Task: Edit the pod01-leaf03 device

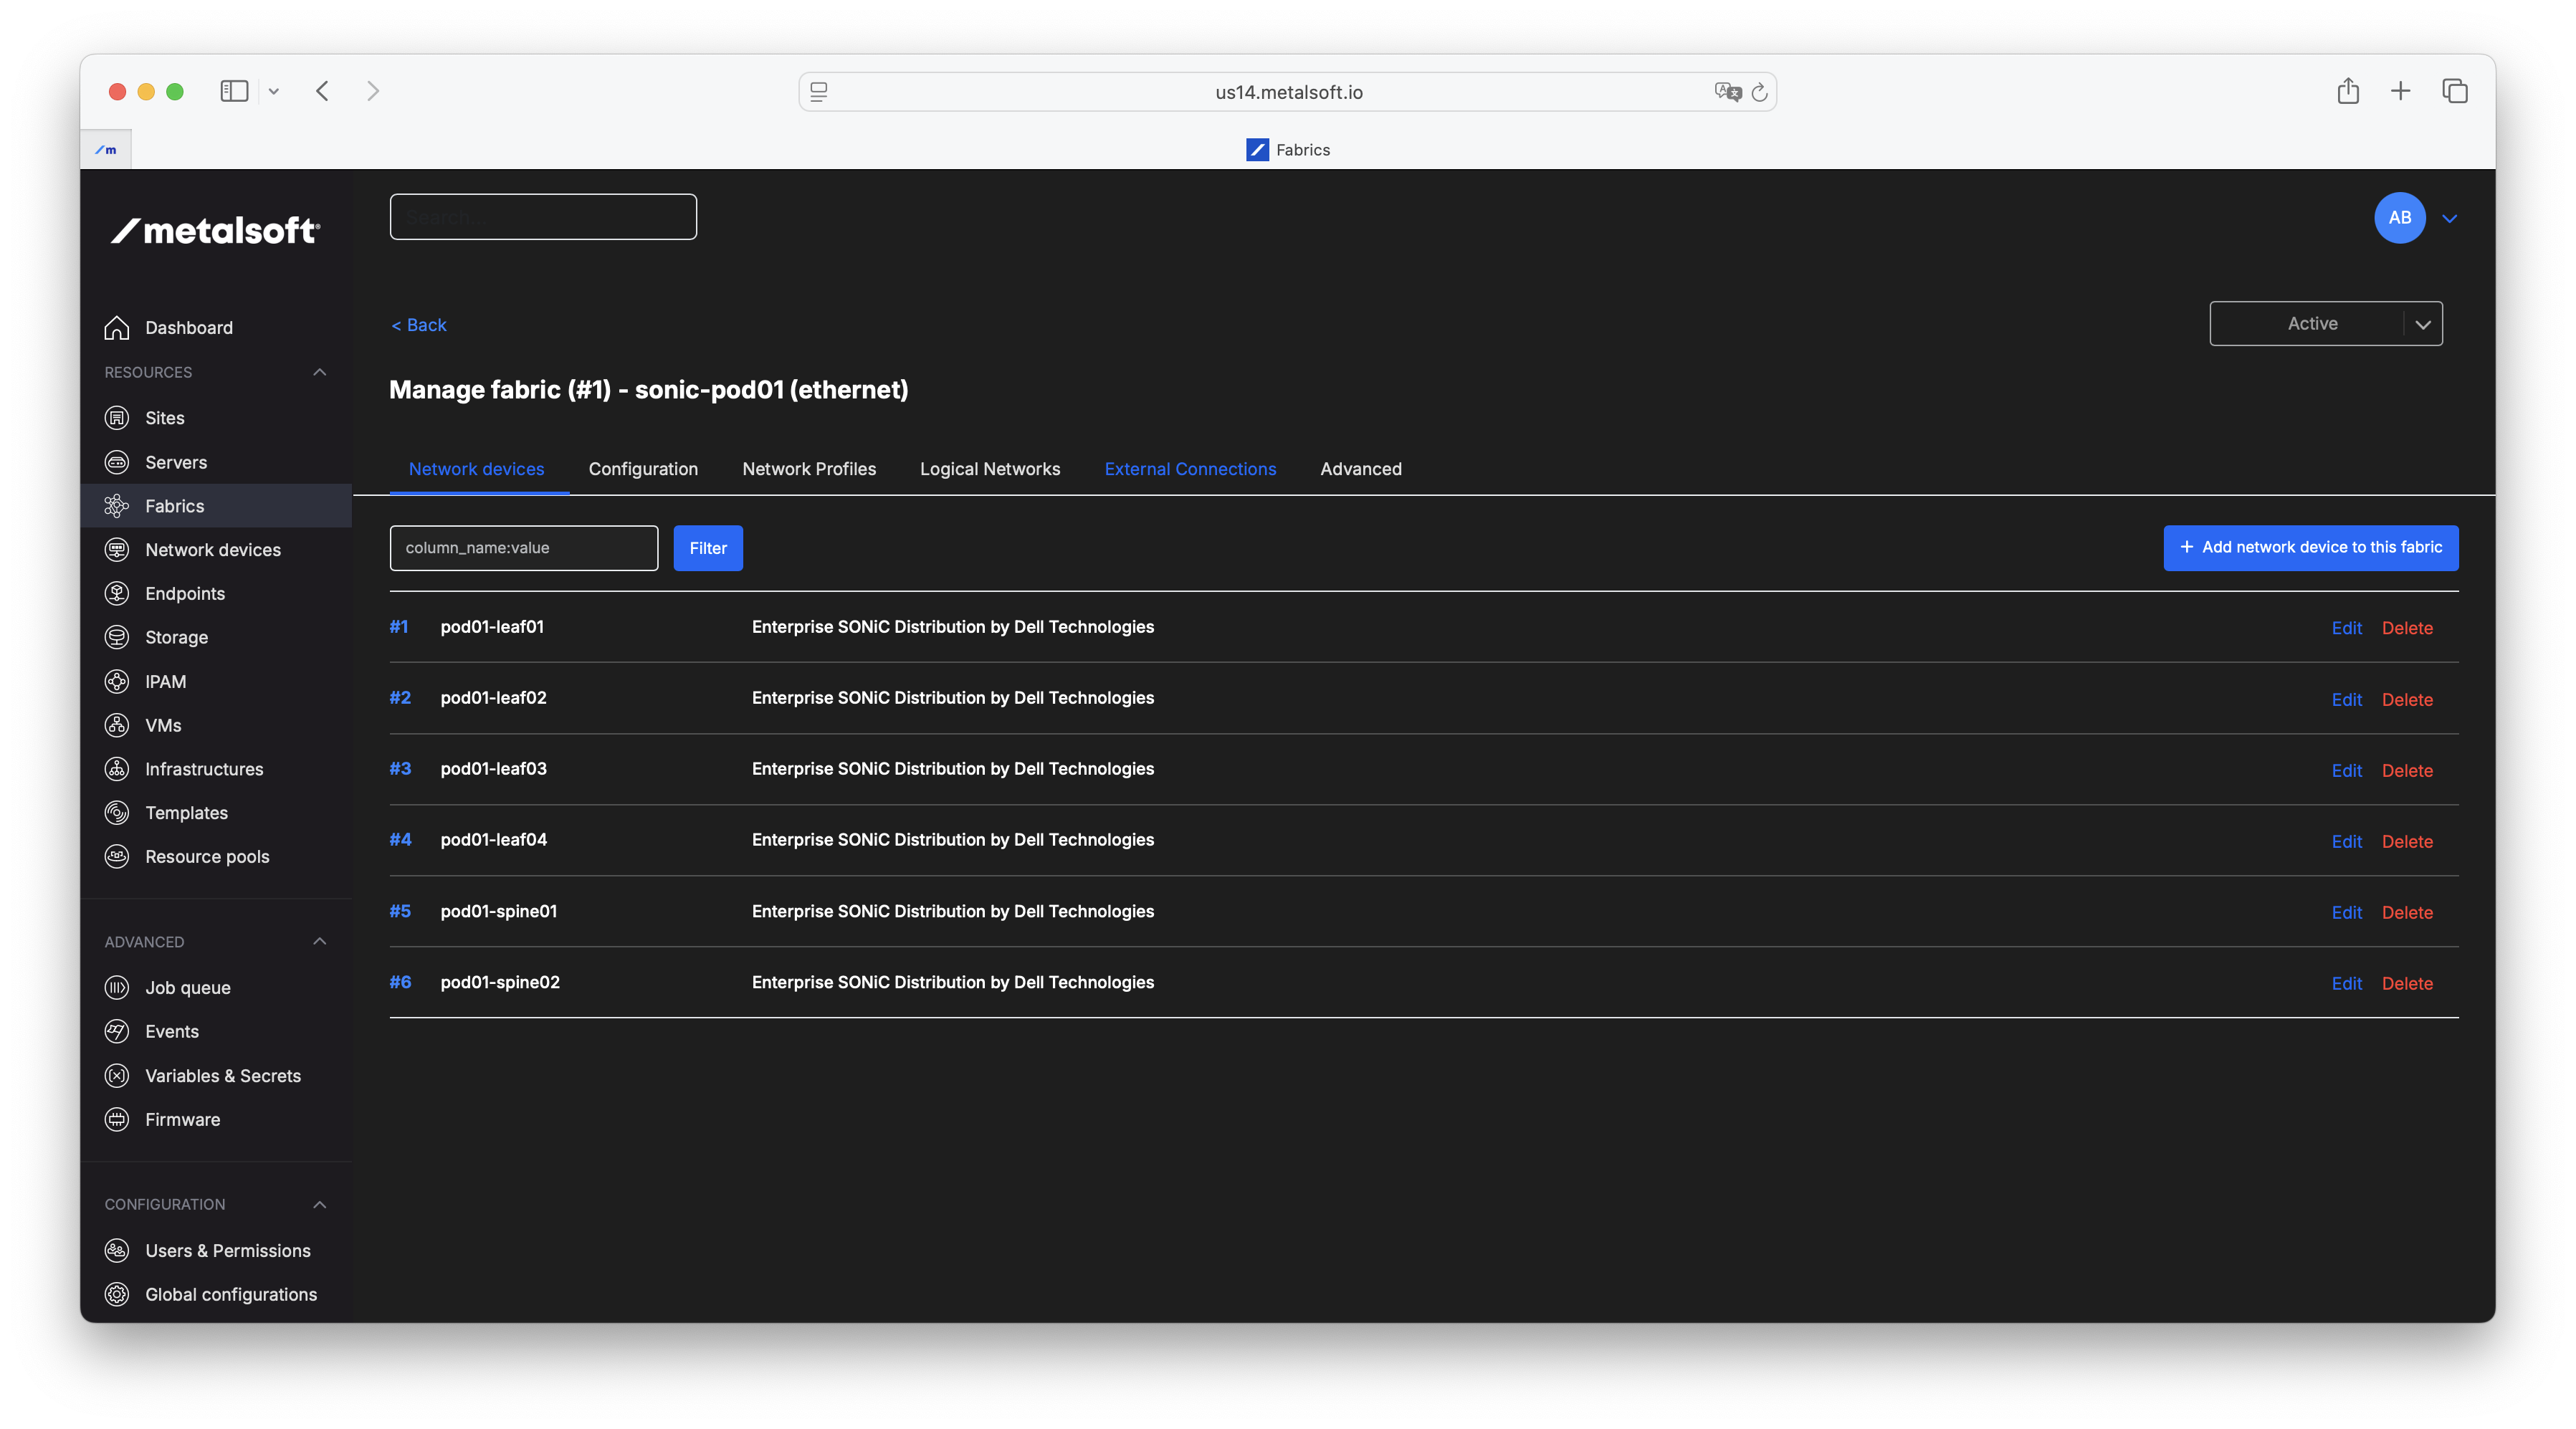Action: pyautogui.click(x=2346, y=770)
